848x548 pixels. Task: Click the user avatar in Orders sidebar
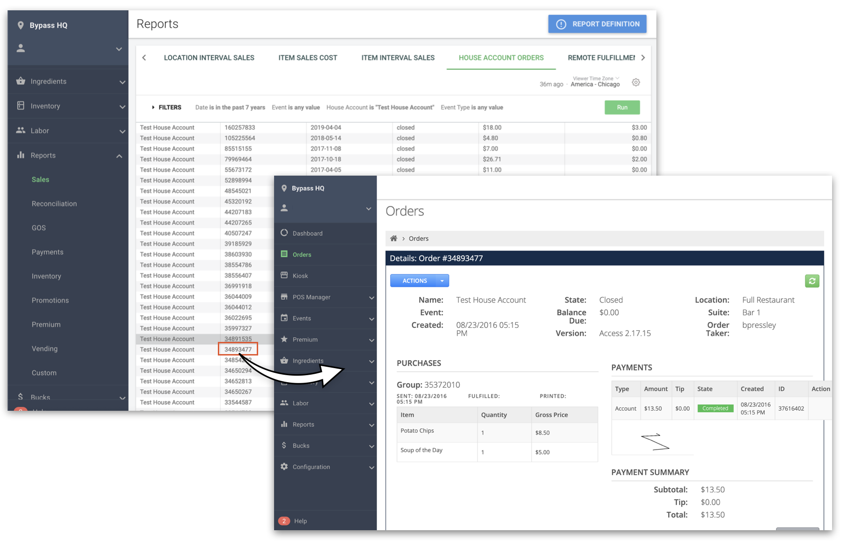[284, 208]
